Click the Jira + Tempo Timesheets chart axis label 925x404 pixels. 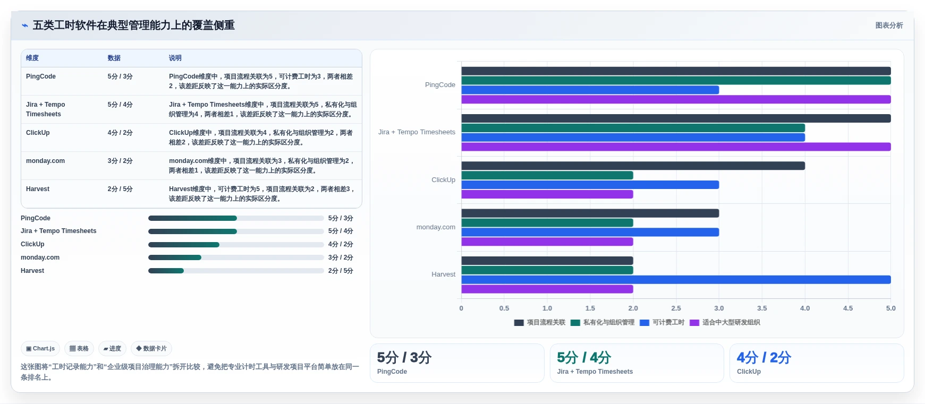[417, 132]
